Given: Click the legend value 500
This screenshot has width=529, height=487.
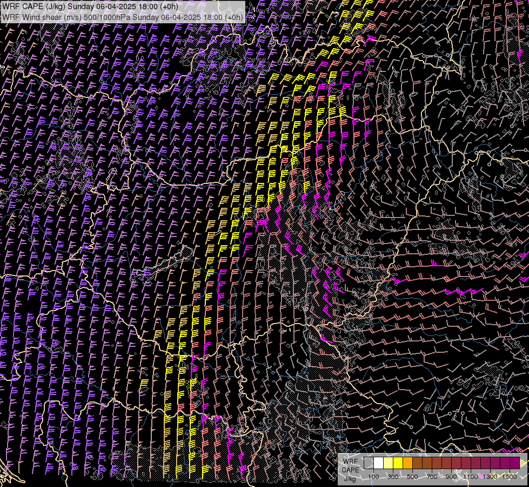Looking at the screenshot, I should click(x=412, y=477).
